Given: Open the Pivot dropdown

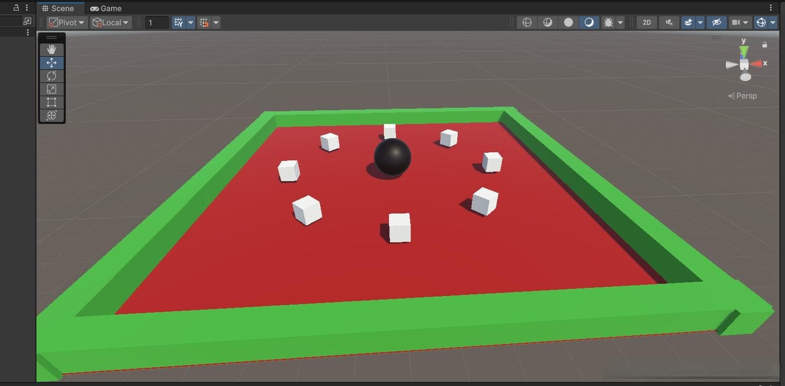Looking at the screenshot, I should click(x=67, y=22).
